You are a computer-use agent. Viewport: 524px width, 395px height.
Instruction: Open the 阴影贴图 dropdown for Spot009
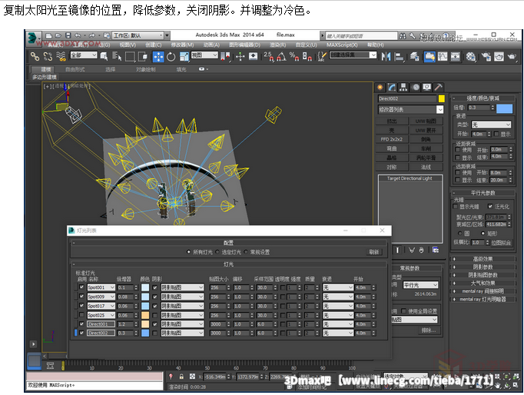tap(181, 297)
